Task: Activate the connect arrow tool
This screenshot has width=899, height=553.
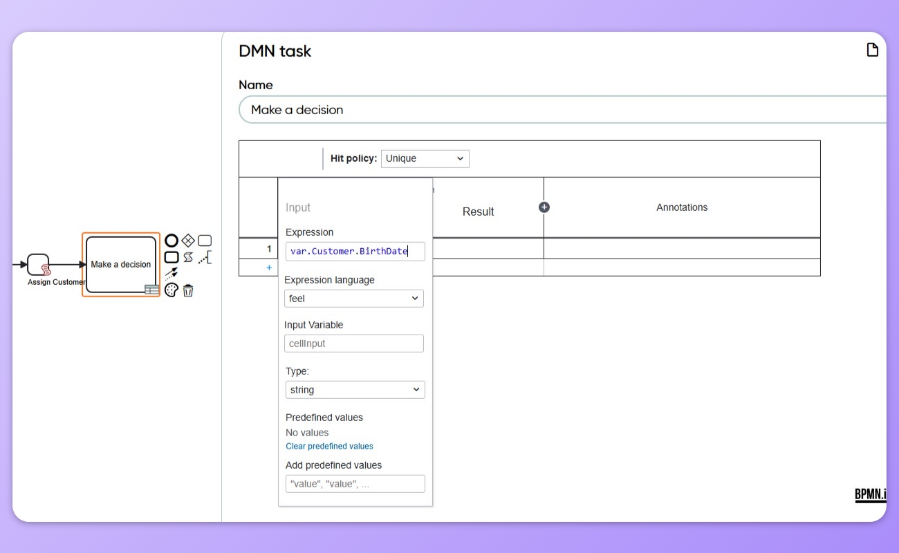Action: [x=172, y=274]
